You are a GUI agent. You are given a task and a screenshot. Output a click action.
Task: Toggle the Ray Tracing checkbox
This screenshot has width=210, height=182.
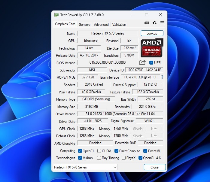pos(99,158)
